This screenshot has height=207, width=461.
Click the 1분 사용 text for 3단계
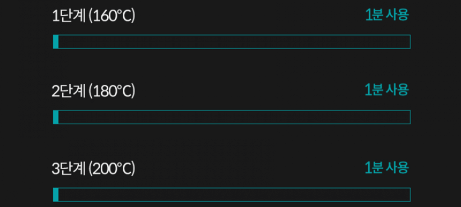point(386,167)
